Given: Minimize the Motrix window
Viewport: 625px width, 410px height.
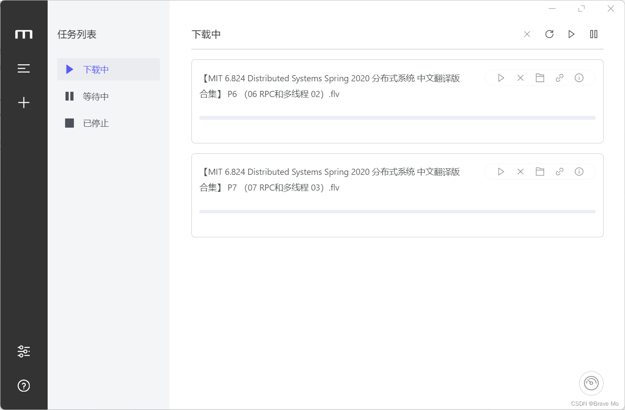Looking at the screenshot, I should [x=552, y=8].
